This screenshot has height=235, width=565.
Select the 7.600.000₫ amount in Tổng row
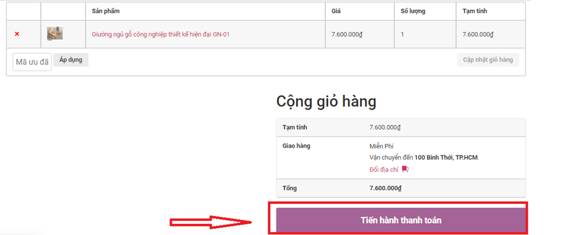tap(385, 188)
